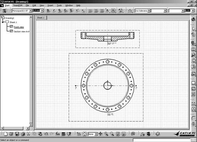The width and height of the screenshot is (197, 142).
Task: Open the no tolerance dropdown
Action: [149, 11]
